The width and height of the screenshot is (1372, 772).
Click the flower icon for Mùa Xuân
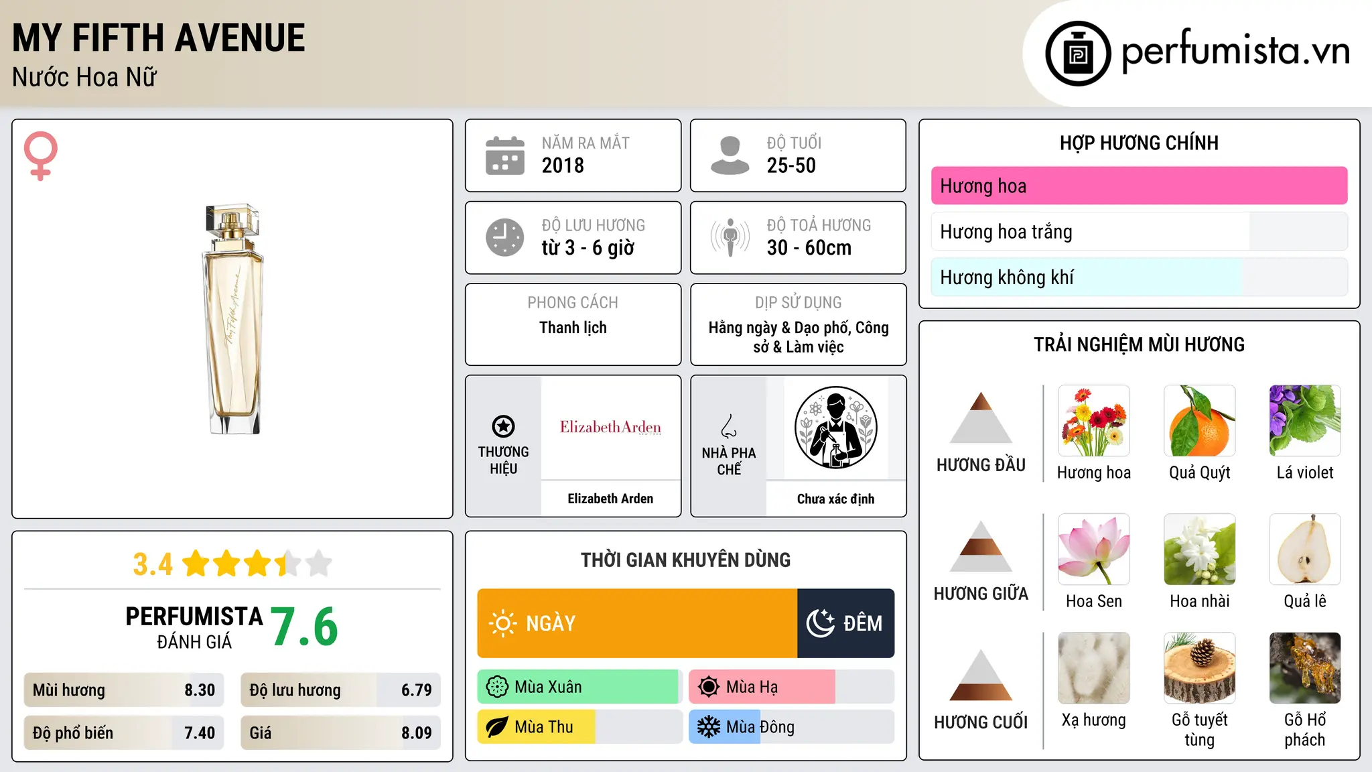(497, 687)
